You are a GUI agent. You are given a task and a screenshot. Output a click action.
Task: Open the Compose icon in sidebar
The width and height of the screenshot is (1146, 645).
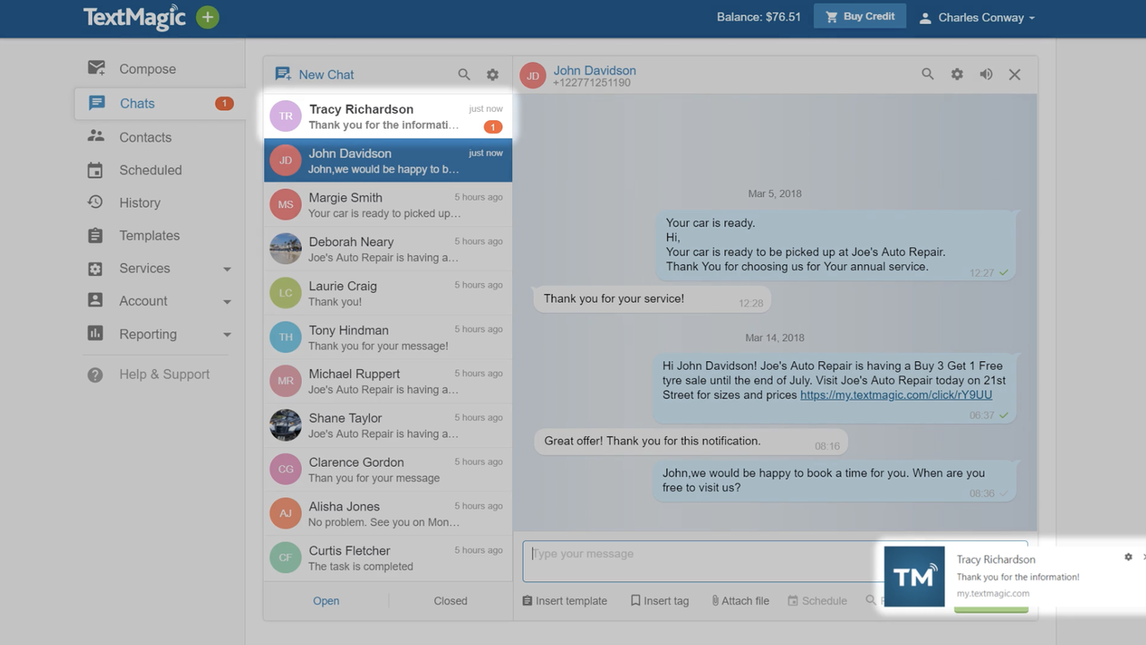(x=97, y=68)
